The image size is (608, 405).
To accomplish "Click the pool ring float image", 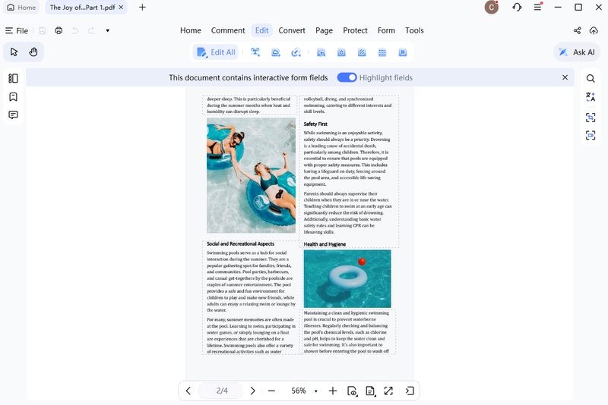I will pos(347,279).
